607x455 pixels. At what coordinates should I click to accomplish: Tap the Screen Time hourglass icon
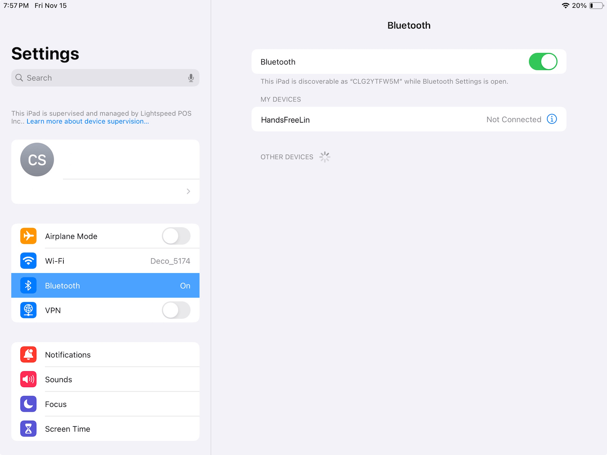(28, 429)
